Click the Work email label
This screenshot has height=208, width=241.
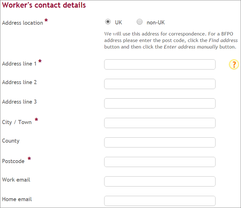[x=16, y=180]
